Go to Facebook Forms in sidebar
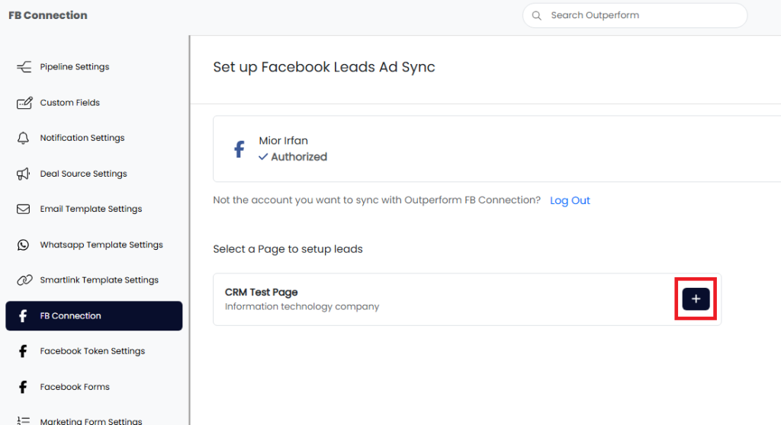 pos(75,387)
